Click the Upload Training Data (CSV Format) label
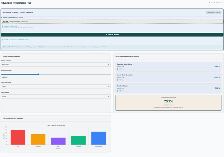 click(x=13, y=17)
